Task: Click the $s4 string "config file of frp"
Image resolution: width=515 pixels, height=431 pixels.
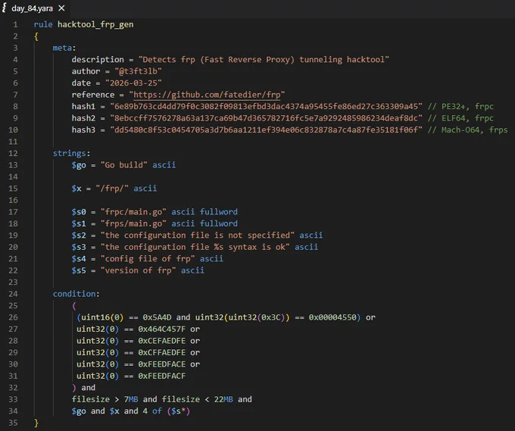Action: (148, 259)
